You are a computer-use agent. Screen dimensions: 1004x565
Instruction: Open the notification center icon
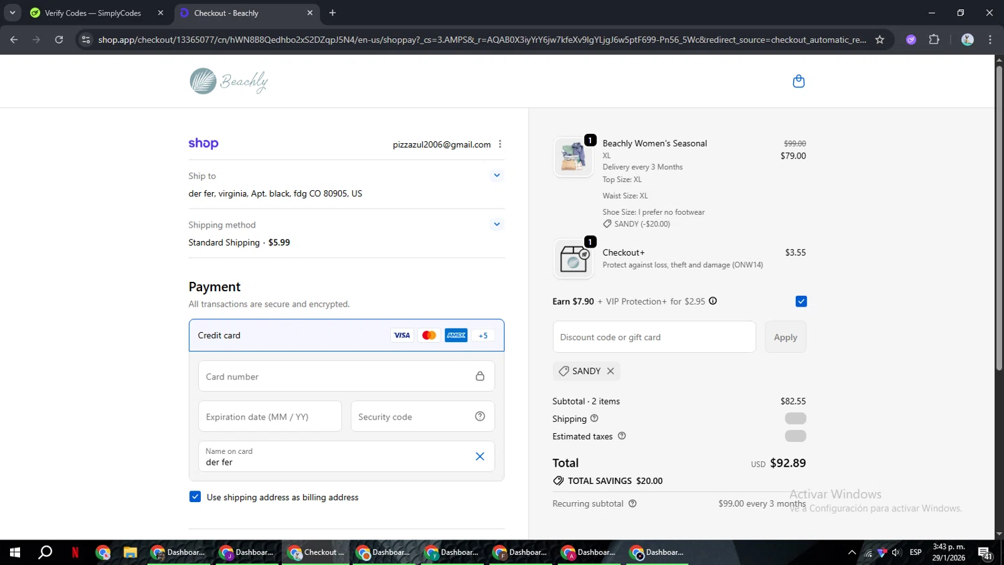pos(985,553)
